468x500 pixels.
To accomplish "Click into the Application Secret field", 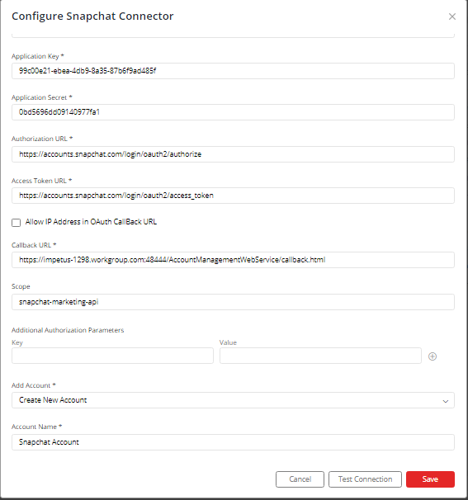I will click(x=233, y=112).
